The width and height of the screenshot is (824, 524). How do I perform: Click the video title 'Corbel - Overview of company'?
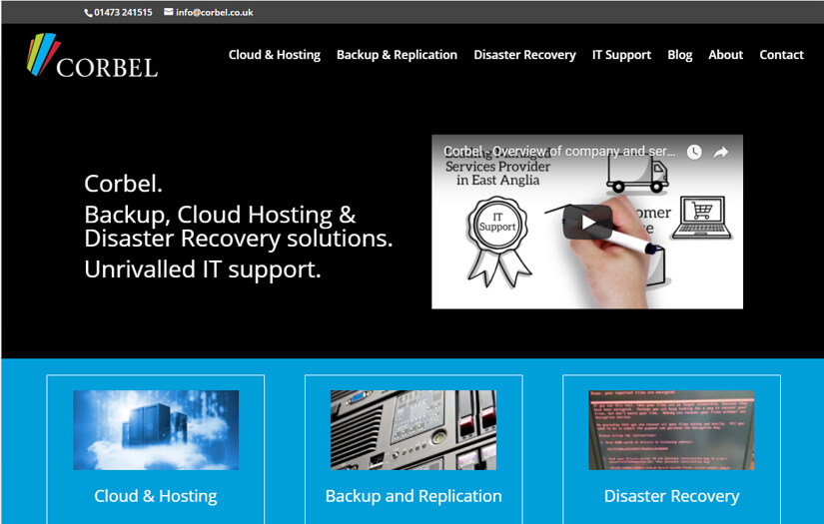pos(559,152)
